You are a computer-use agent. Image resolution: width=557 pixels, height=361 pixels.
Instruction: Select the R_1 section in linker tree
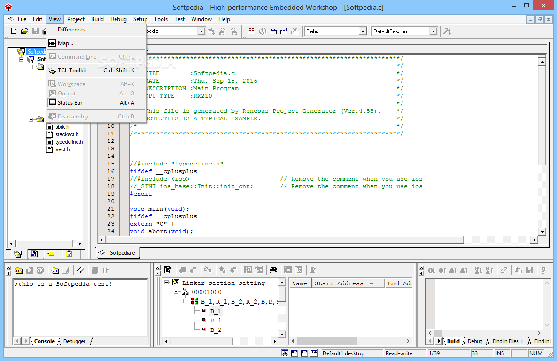tap(216, 321)
